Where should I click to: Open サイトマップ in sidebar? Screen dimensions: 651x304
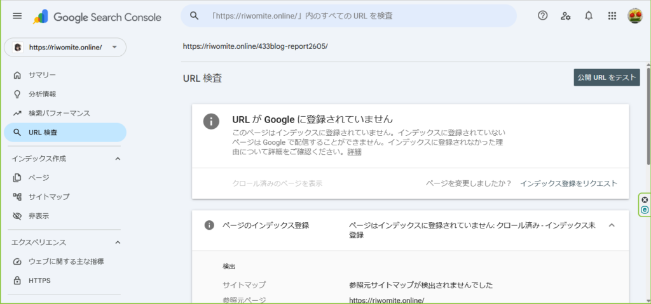coord(65,197)
